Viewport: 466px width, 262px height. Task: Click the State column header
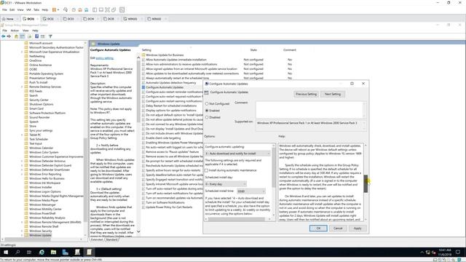coord(253,50)
